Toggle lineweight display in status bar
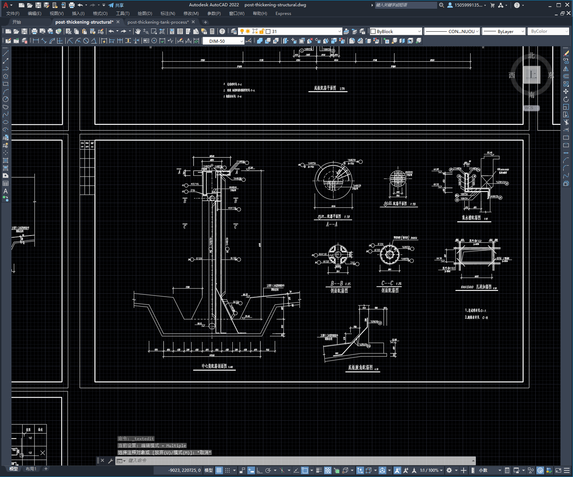The image size is (573, 477). [x=319, y=470]
